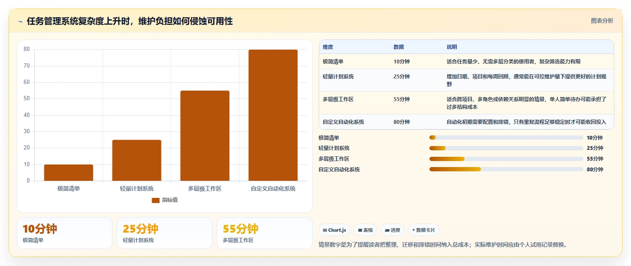Click the 自定义自动化系统 table row name
Screen dimensions: 631x266
click(344, 122)
